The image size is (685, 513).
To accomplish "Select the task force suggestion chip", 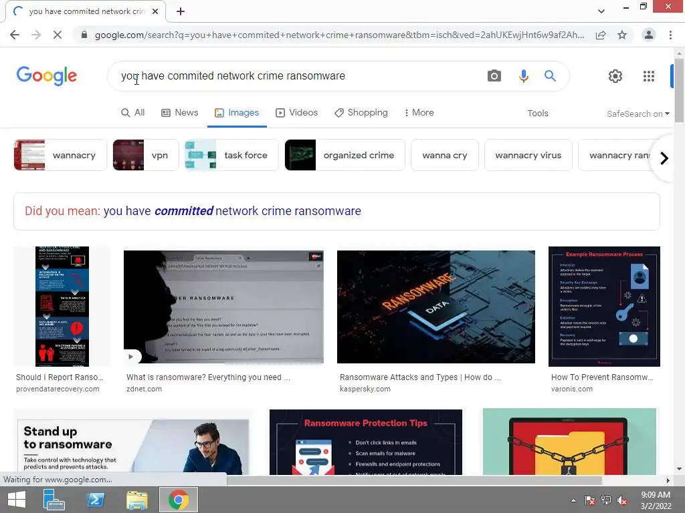I will 231,155.
